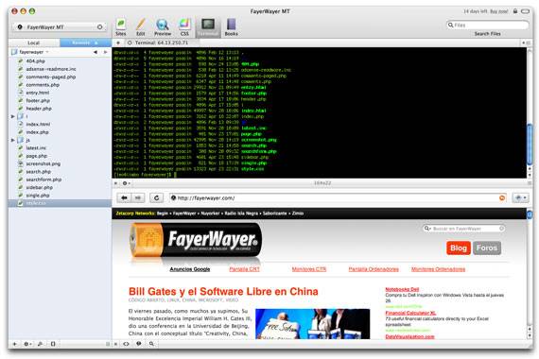Screen dimensions: 539x359
Task: Select index.html file
Action: 38,125
